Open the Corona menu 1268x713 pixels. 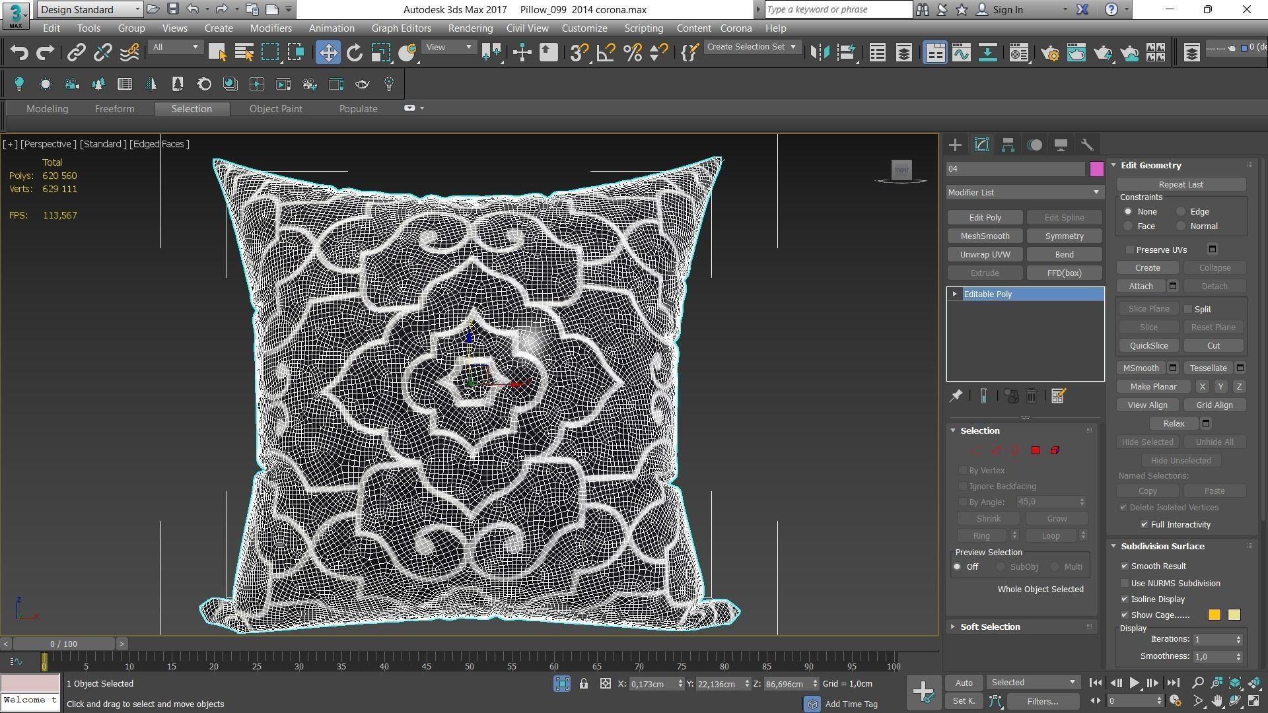(x=736, y=28)
